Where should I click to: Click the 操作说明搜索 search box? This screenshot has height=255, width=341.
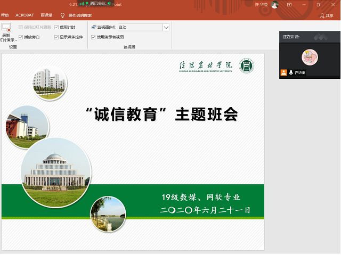pos(80,16)
